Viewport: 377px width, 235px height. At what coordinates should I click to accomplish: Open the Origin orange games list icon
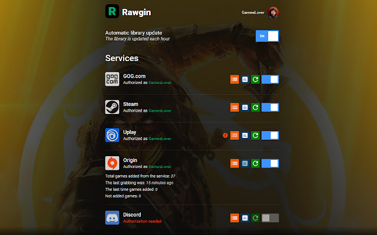[234, 163]
